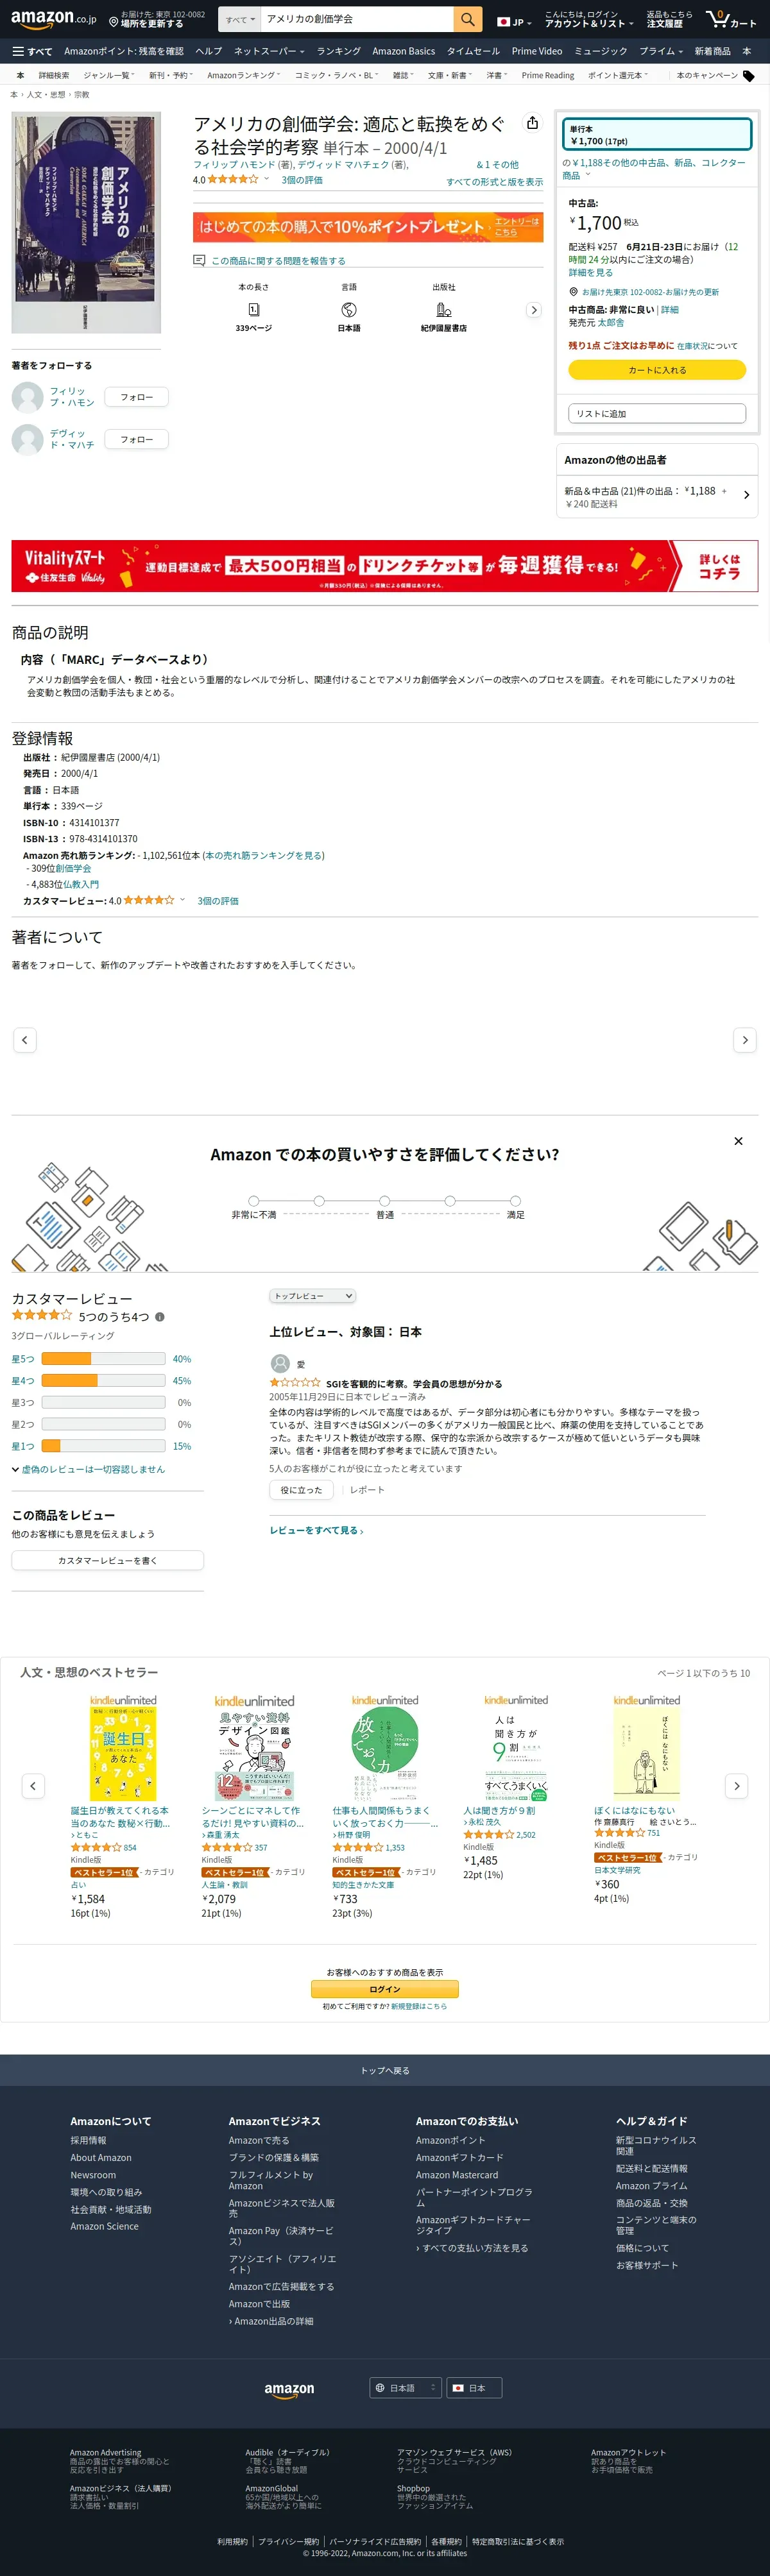The width and height of the screenshot is (770, 2576).
Task: Open アカウント＆リスト dropdown
Action: point(589,19)
